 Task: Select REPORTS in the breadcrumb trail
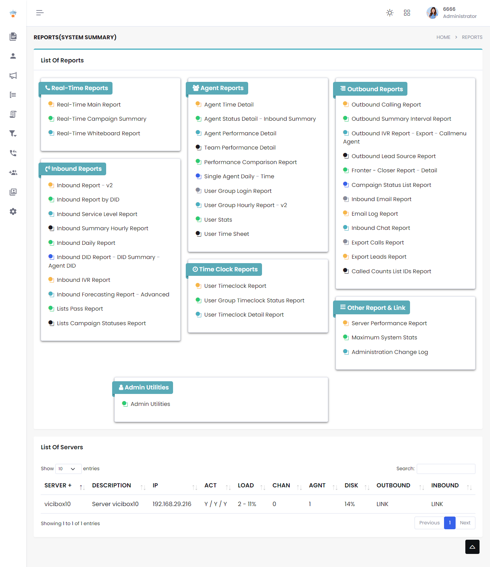point(472,37)
